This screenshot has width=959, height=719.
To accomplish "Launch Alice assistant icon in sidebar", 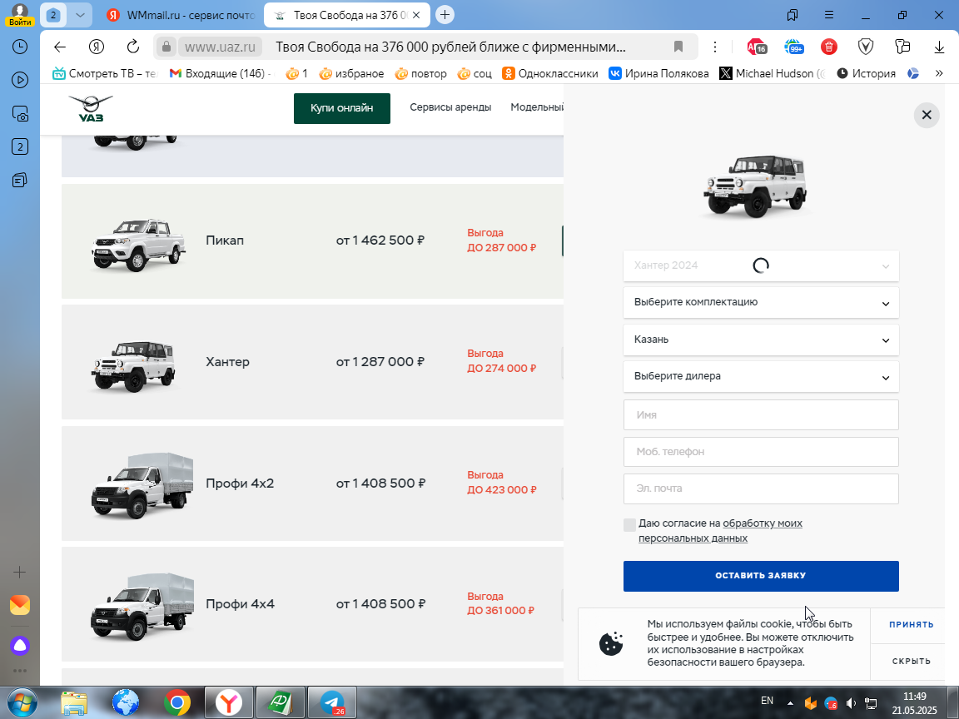I will click(20, 646).
